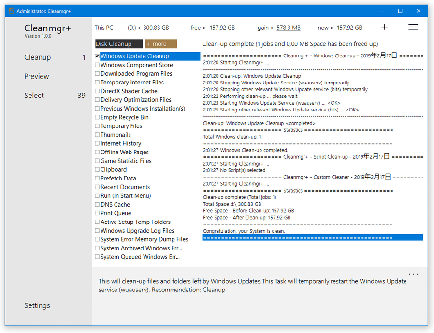Check DirectX Shader Cache checkbox
The height and width of the screenshot is (333, 434).
point(97,91)
